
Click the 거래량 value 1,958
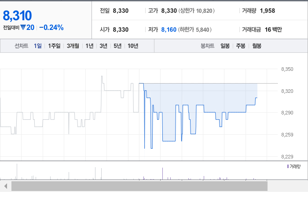tap(268, 11)
